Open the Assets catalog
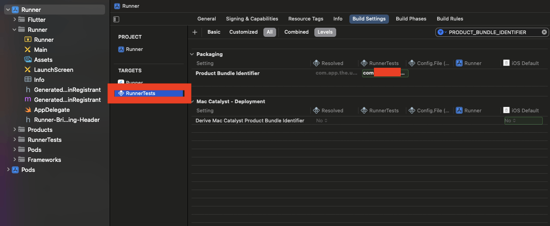 (x=43, y=60)
